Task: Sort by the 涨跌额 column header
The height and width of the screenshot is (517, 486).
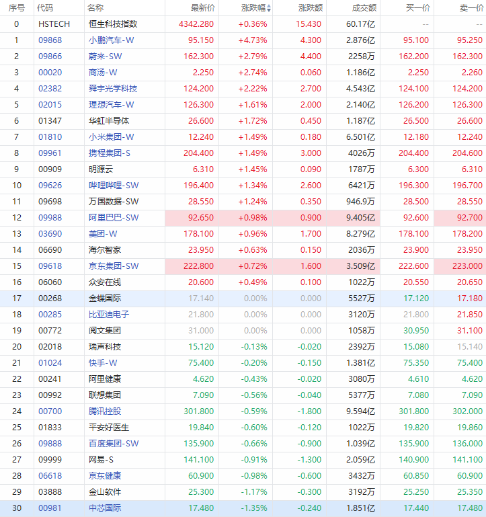Action: pos(311,8)
